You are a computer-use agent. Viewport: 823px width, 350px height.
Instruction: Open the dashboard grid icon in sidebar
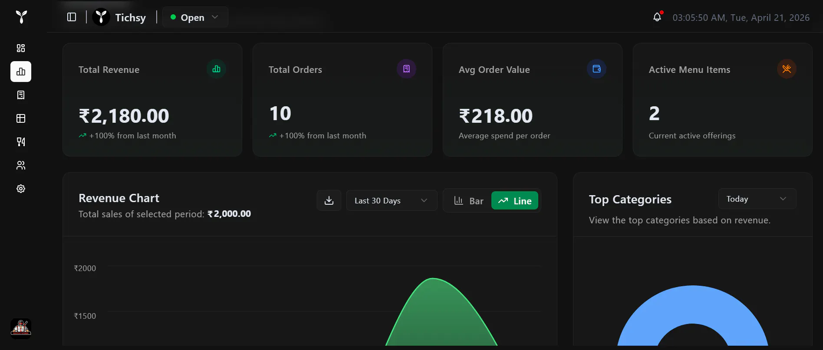21,48
